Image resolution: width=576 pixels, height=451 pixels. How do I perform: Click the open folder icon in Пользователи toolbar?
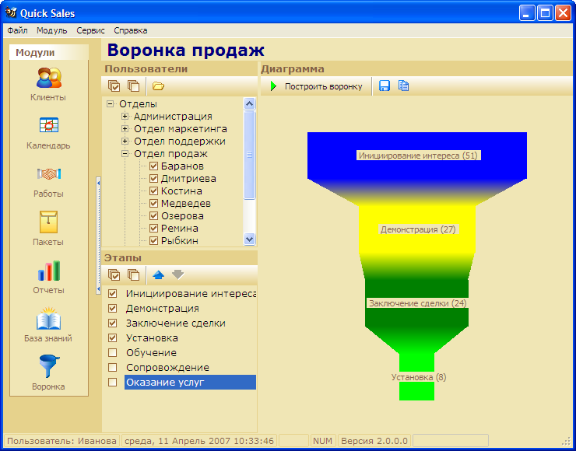[158, 86]
